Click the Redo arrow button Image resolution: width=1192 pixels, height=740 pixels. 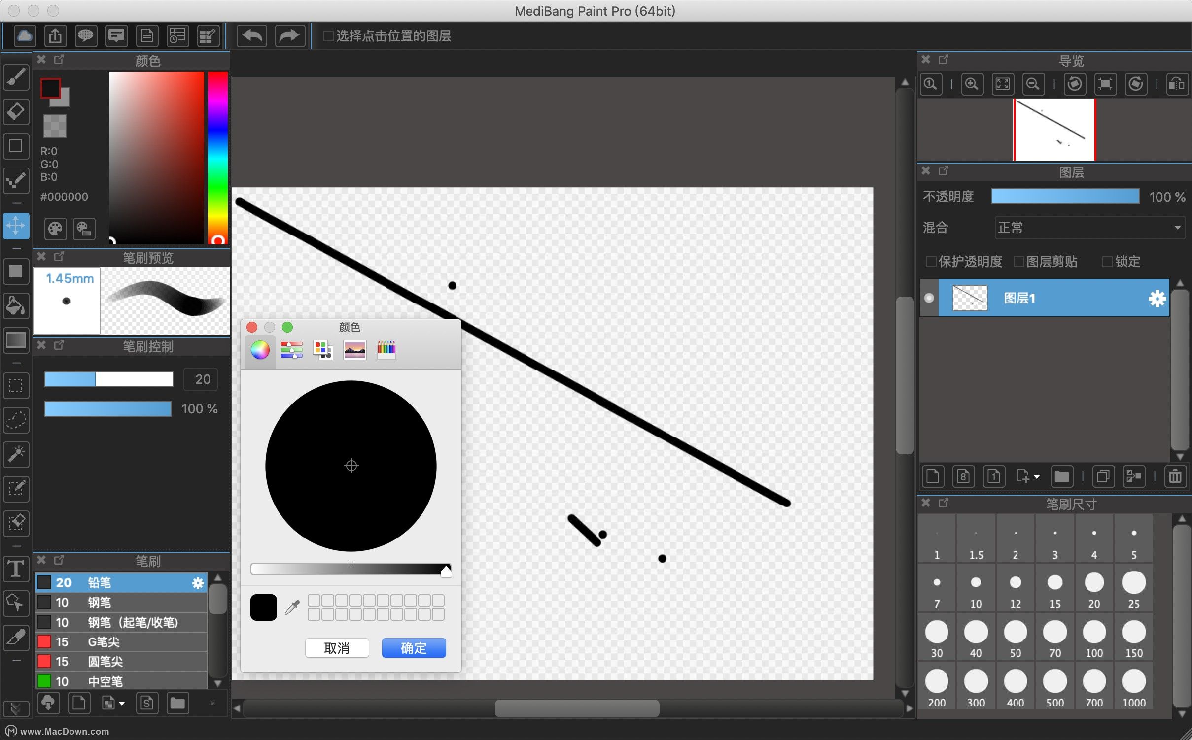[x=289, y=36]
